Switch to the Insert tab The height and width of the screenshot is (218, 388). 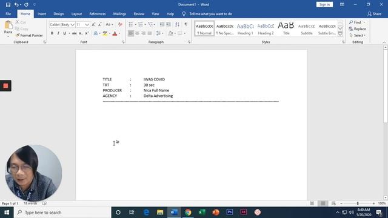42,14
